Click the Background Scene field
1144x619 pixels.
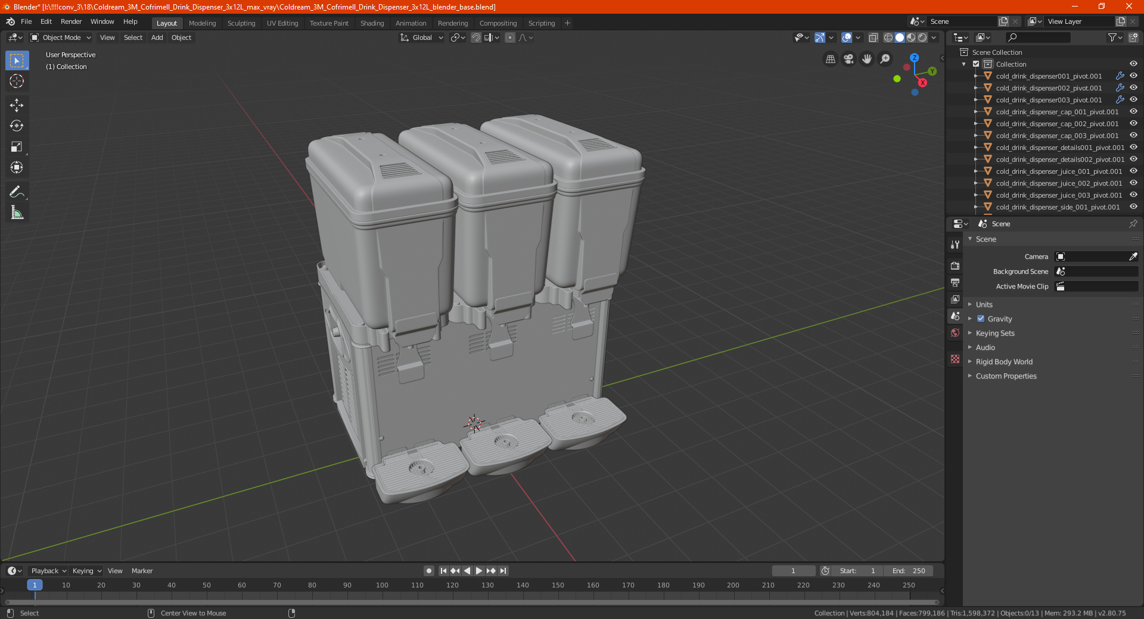tap(1096, 271)
